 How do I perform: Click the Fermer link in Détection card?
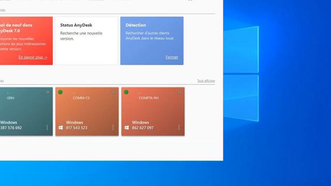click(172, 57)
